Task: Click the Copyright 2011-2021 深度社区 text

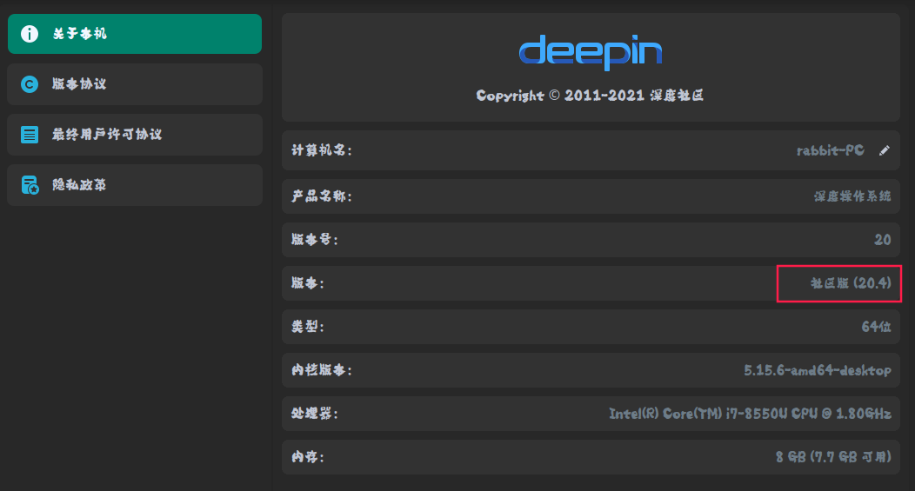Action: (x=590, y=96)
